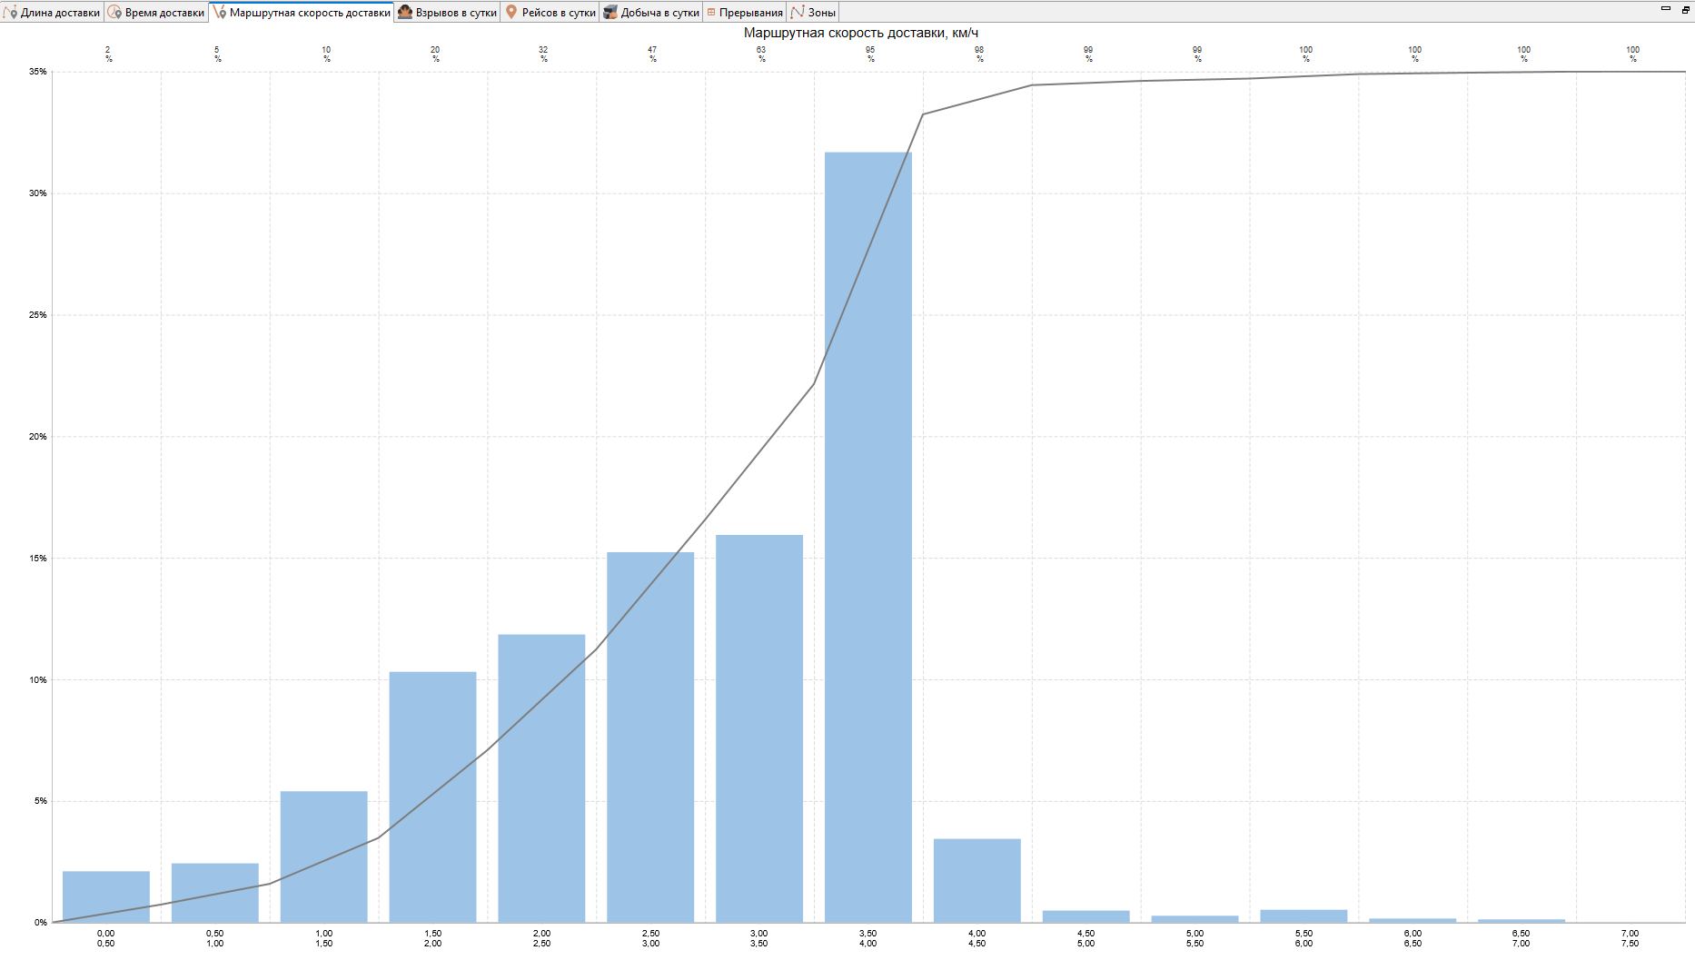This screenshot has width=1695, height=960.
Task: Click the chart title Маршрутная скорость доставки, км/ч
Action: 861,33
